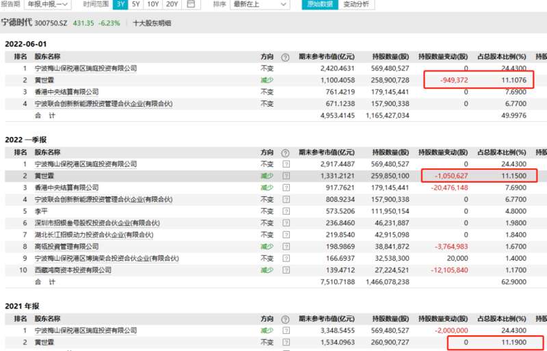547x351 pixels.
Task: Open question icon in 宁波联合创新新能源 row of 一季报
Action: click(x=286, y=200)
